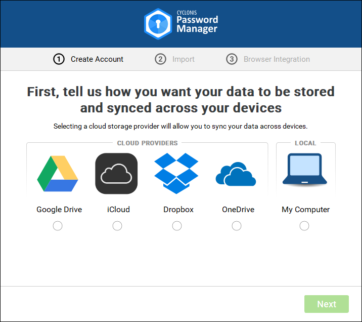Click the step 3 circle number icon
362x322 pixels.
(232, 59)
